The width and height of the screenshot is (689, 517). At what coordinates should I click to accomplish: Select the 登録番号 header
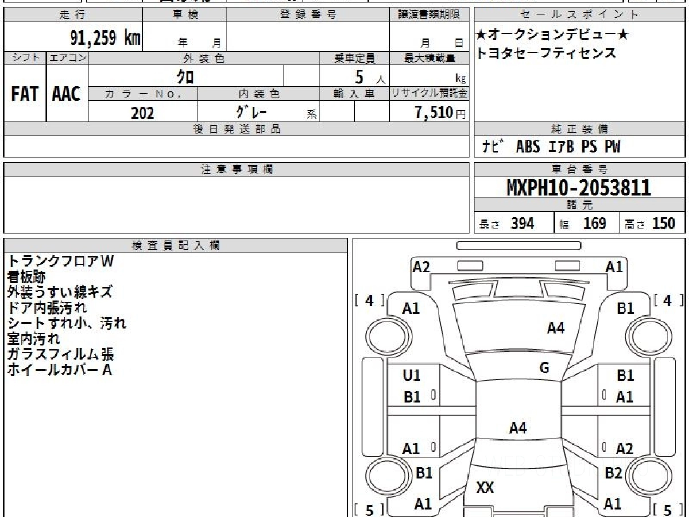(308, 15)
